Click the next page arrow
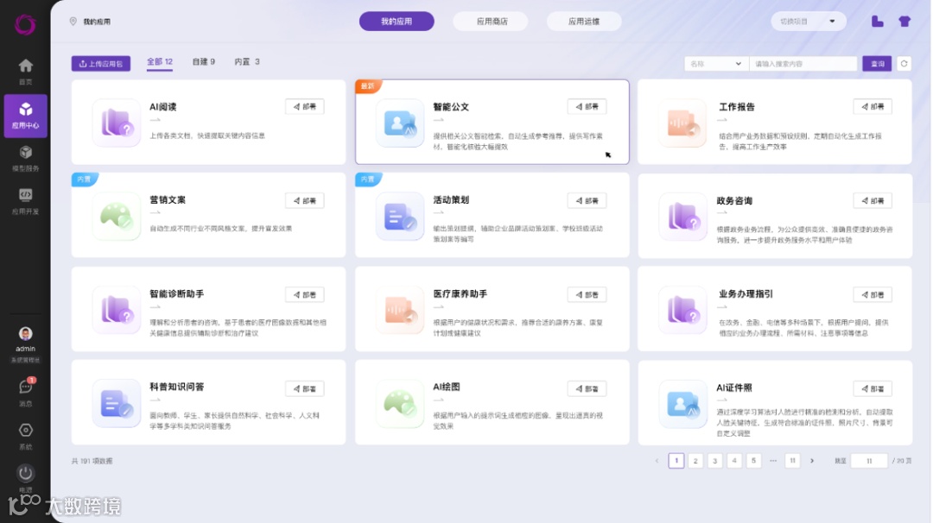 pos(811,461)
